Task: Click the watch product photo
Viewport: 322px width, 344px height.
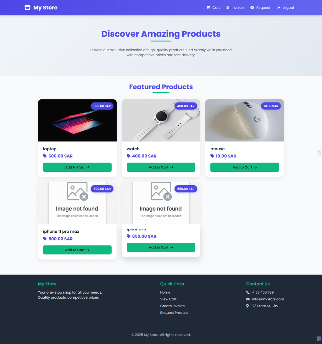Action: point(161,120)
